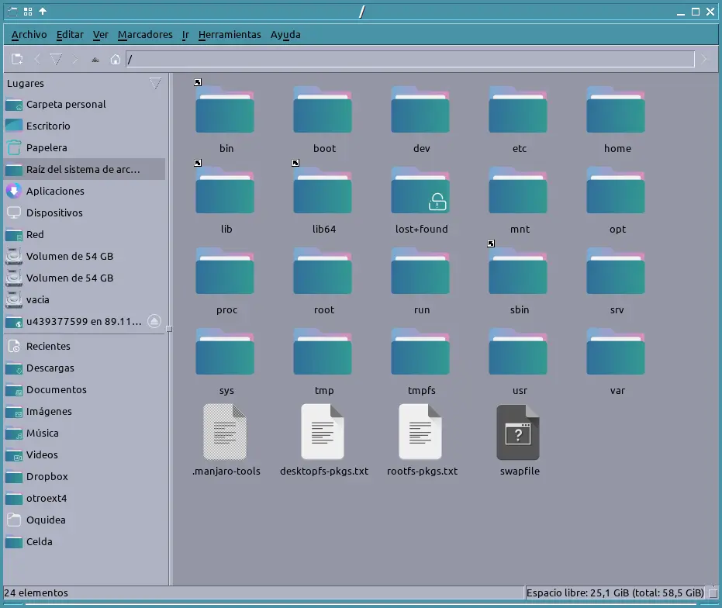The height and width of the screenshot is (608, 722).
Task: Click the forward navigation arrow
Action: pyautogui.click(x=75, y=59)
